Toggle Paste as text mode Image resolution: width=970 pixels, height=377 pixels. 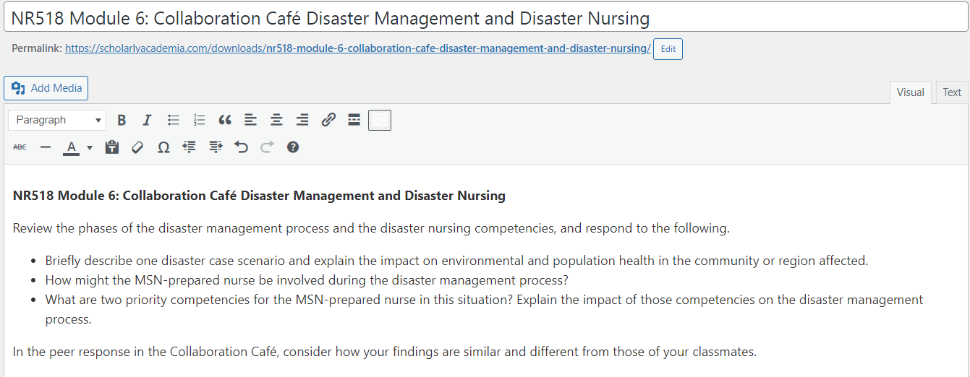[x=111, y=147]
